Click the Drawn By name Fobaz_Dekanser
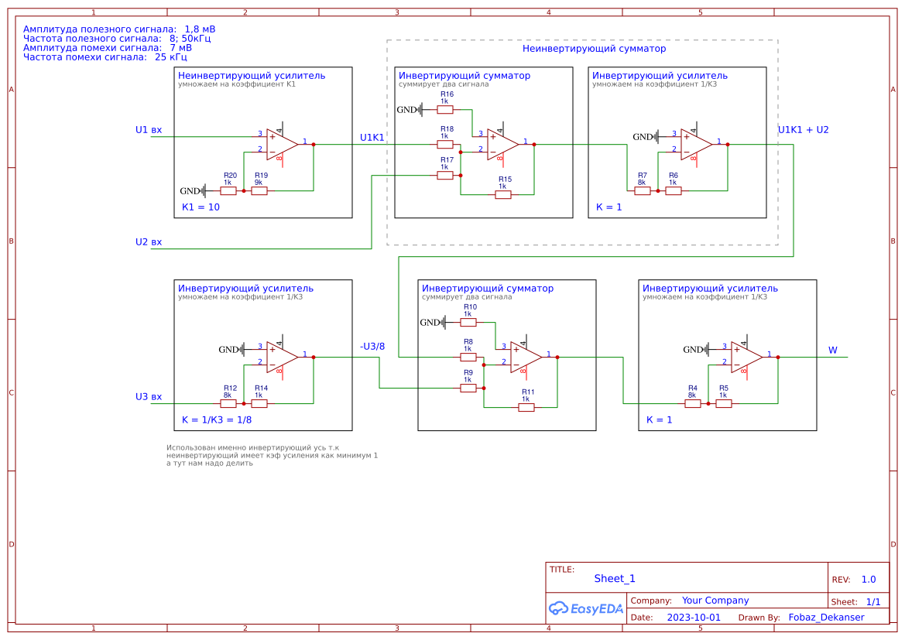The image size is (905, 640). point(825,618)
